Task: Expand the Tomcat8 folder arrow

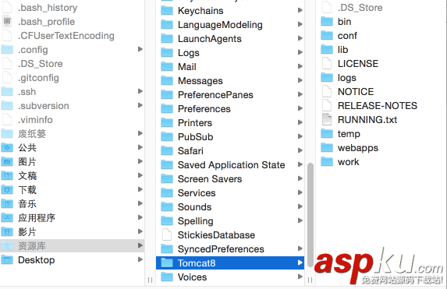Action: pos(300,263)
